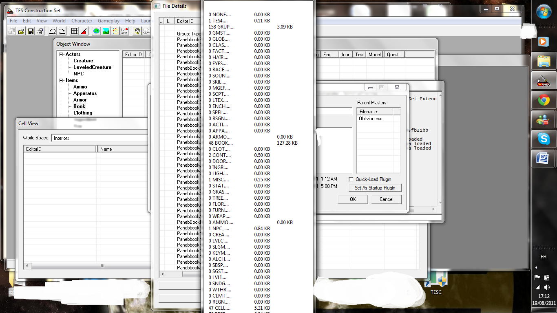
Task: Click the grayed version control toolbar icon
Action: [x=12, y=31]
